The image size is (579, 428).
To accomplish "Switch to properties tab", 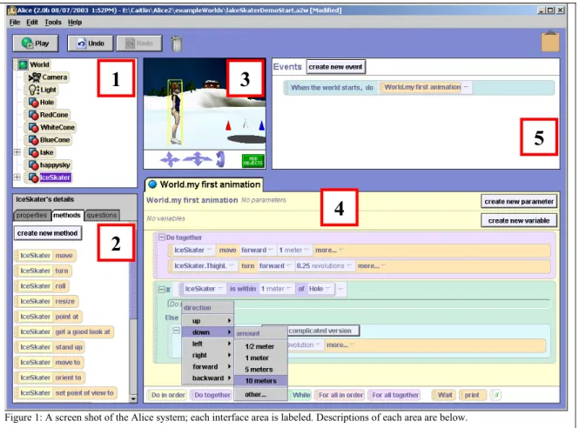I will click(x=31, y=215).
